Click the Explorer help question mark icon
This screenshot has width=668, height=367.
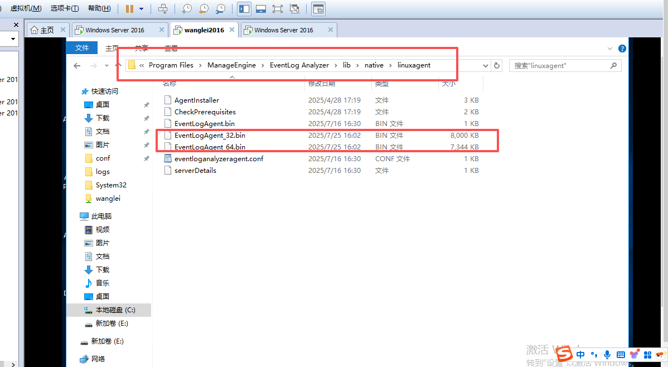pyautogui.click(x=622, y=49)
